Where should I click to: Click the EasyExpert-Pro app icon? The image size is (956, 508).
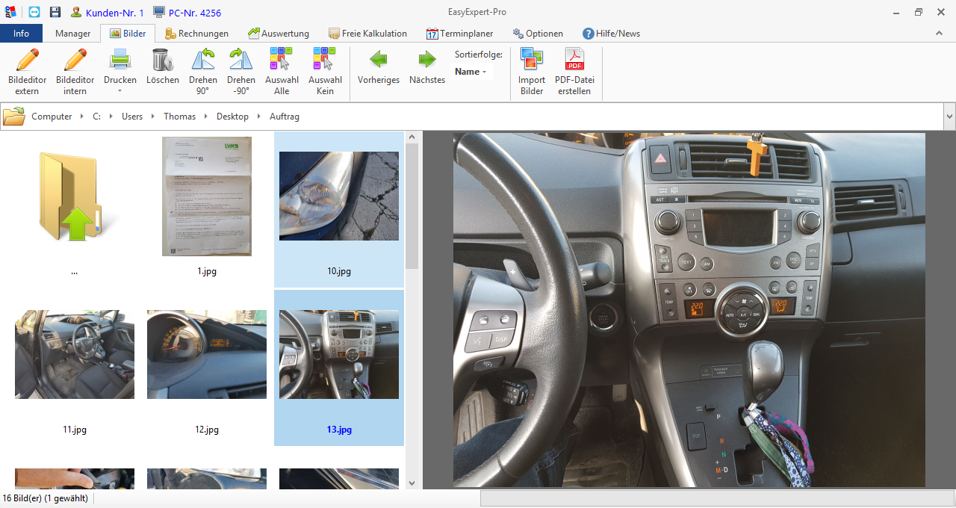pos(10,13)
